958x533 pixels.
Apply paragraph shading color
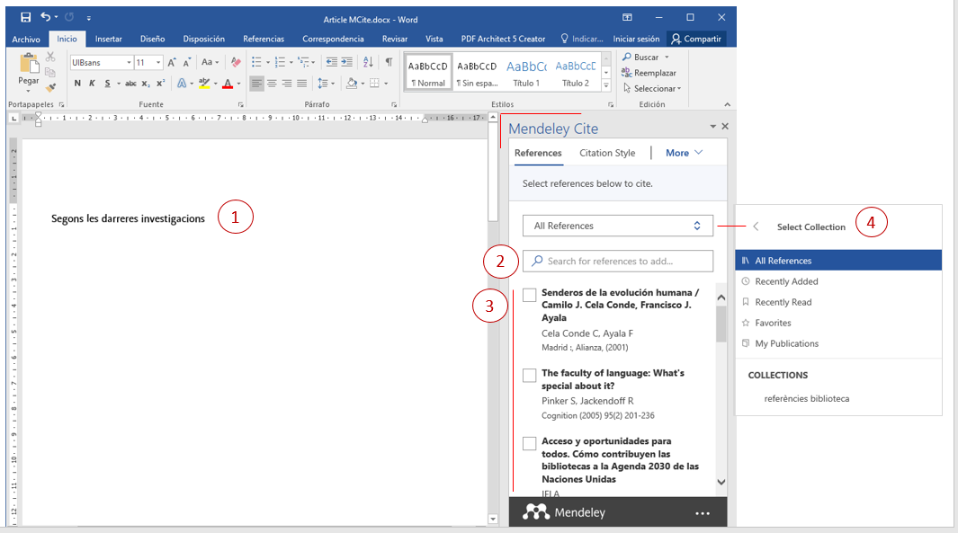[x=352, y=84]
